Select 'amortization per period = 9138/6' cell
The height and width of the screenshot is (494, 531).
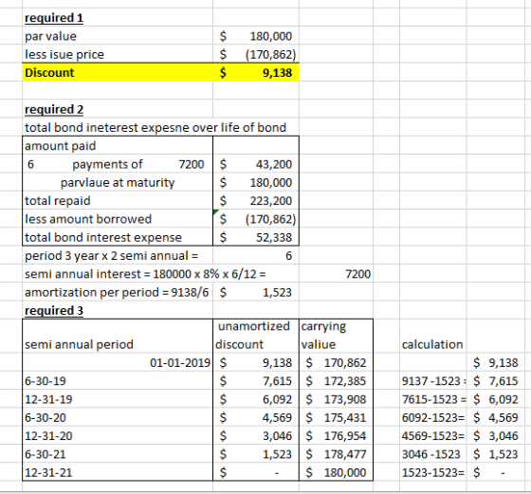(x=117, y=292)
